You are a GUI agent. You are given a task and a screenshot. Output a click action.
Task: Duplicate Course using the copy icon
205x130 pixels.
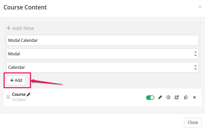(186, 97)
